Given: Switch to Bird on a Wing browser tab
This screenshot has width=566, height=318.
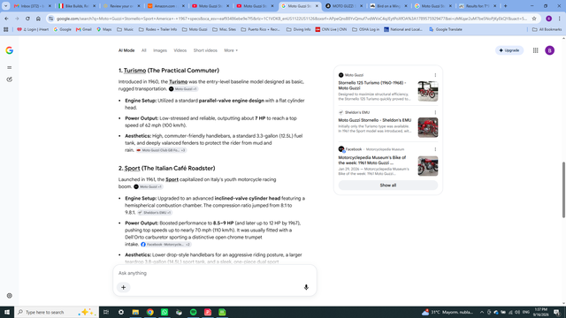Looking at the screenshot, I should tap(388, 6).
